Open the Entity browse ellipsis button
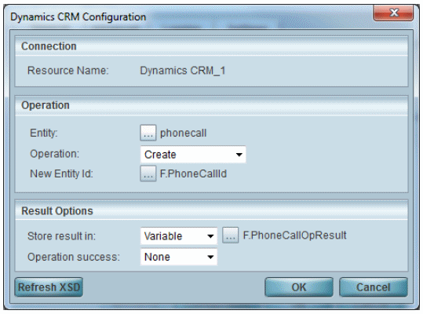This screenshot has width=423, height=314. coord(148,133)
